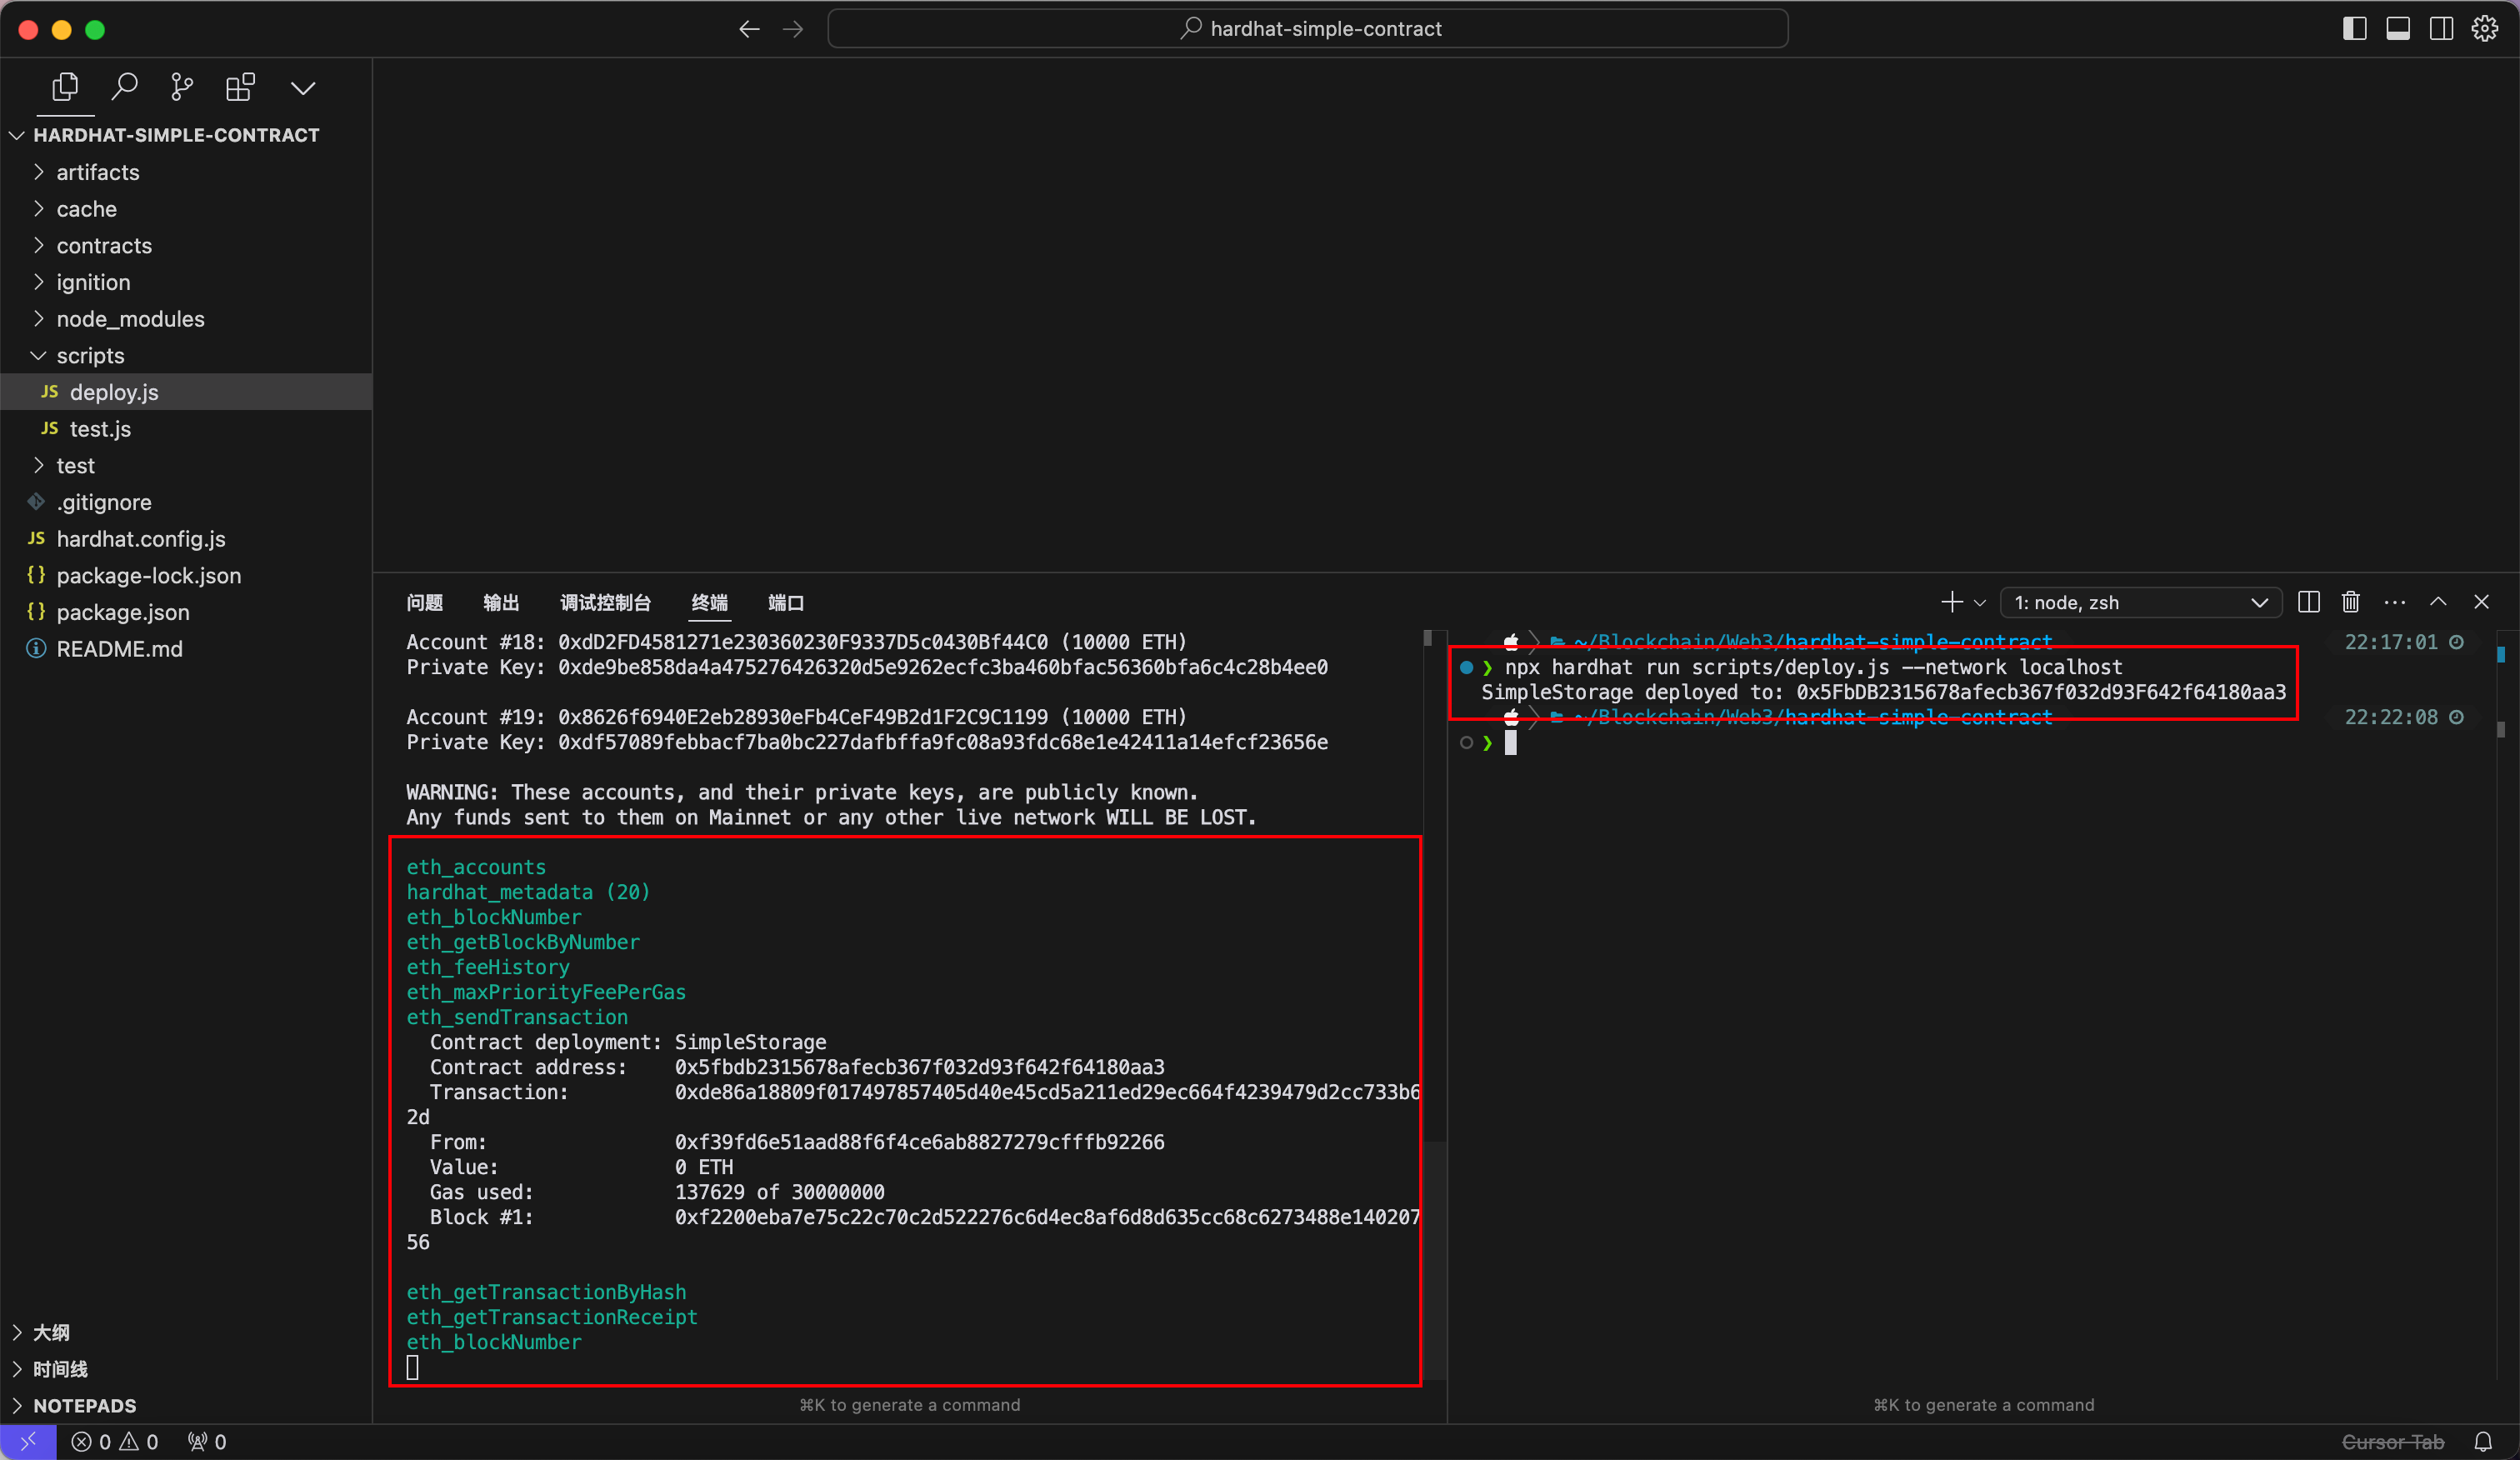Image resolution: width=2520 pixels, height=1460 pixels.
Task: Open package-lock.json file
Action: pos(186,576)
